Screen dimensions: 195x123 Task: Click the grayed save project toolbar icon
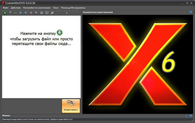pyautogui.click(x=10, y=13)
